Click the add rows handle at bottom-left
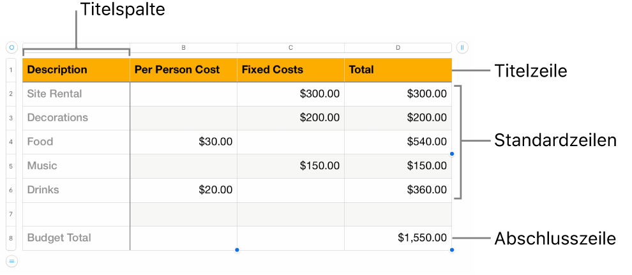This screenshot has height=275, width=632. [11, 260]
